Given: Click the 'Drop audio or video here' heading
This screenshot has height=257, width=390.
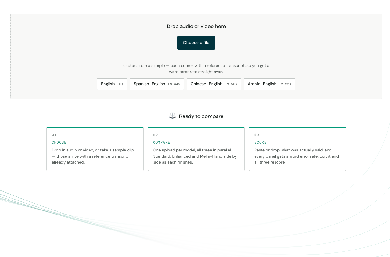Looking at the screenshot, I should (196, 26).
